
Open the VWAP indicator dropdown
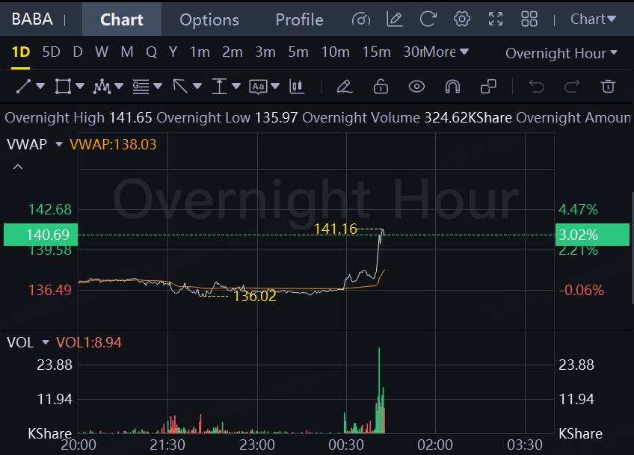(x=59, y=144)
